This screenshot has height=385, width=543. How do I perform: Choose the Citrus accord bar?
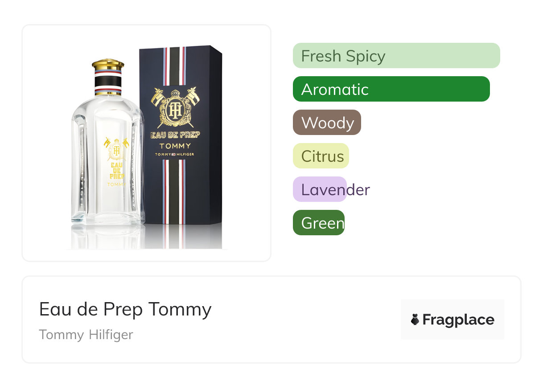pyautogui.click(x=321, y=156)
